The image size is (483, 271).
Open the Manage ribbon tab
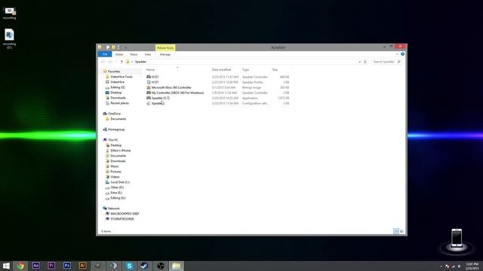pyautogui.click(x=165, y=54)
